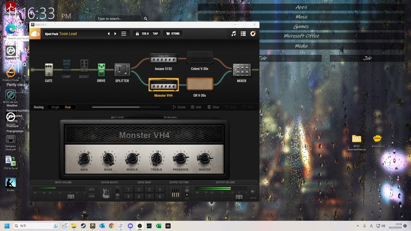This screenshot has width=411, height=231.
Task: Open the Output Setting EQ icon
Action: [x=176, y=193]
